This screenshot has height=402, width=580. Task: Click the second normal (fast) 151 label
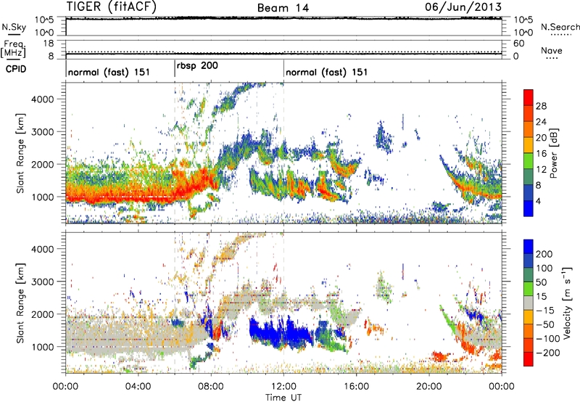point(327,72)
